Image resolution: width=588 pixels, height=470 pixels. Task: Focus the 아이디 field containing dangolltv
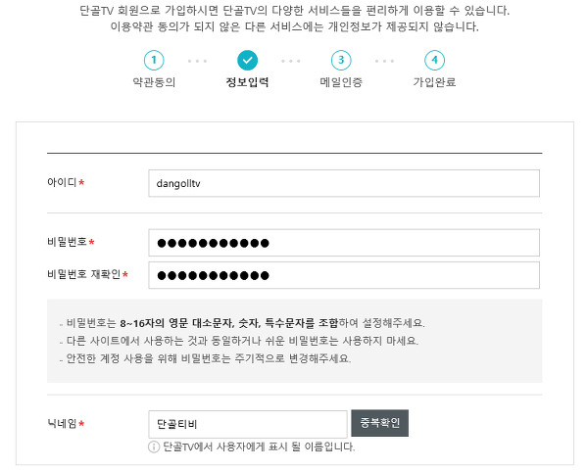343,183
